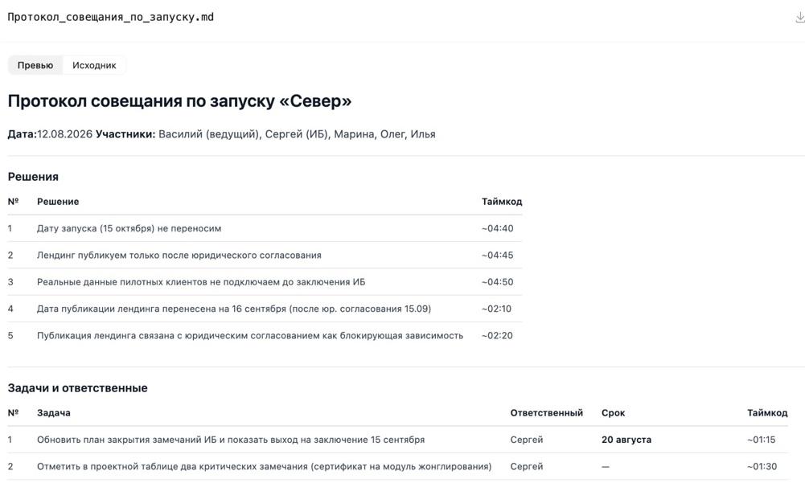The image size is (805, 483).
Task: Click row 'Лендинг публикуем только после юридического согласования'
Action: (265, 255)
